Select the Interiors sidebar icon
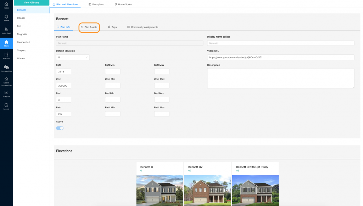The height and width of the screenshot is (206, 363). [6, 55]
